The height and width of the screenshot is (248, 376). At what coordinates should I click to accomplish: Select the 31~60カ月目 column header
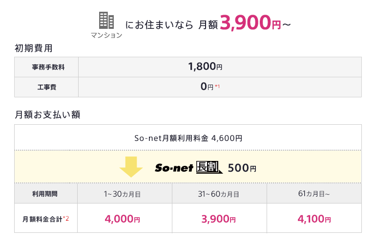click(218, 194)
